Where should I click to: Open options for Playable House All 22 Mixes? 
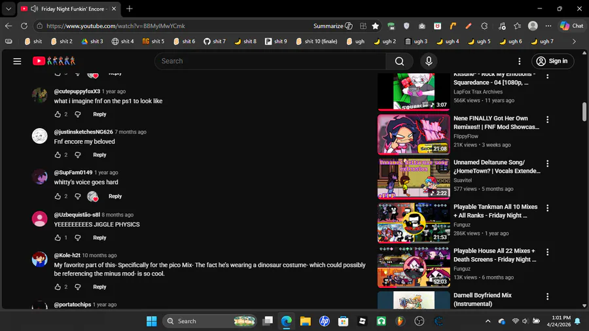coord(547,252)
